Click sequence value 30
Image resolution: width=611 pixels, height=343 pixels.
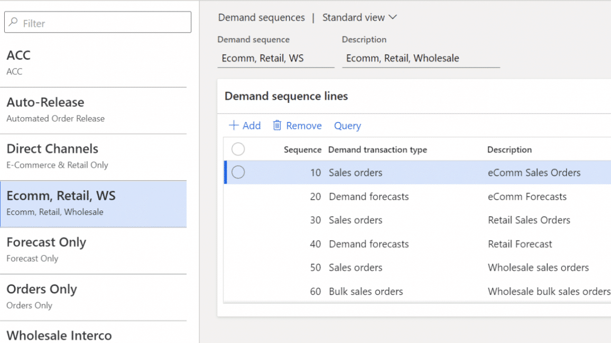tap(316, 220)
